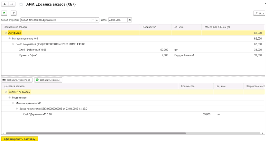Click the scrollbar right arrow in the delivery table
267x141 pixels.
(x=263, y=133)
